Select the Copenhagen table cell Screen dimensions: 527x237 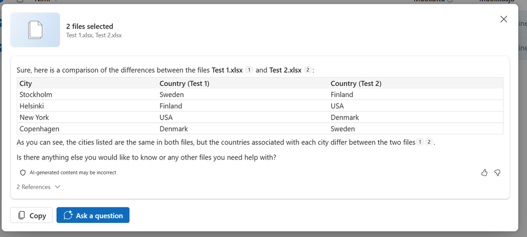point(40,129)
